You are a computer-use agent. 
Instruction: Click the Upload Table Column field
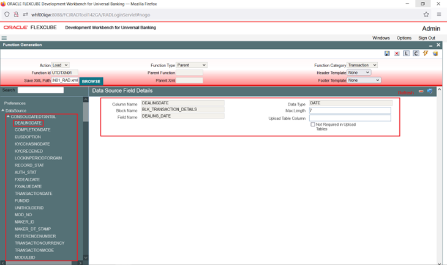click(x=350, y=118)
